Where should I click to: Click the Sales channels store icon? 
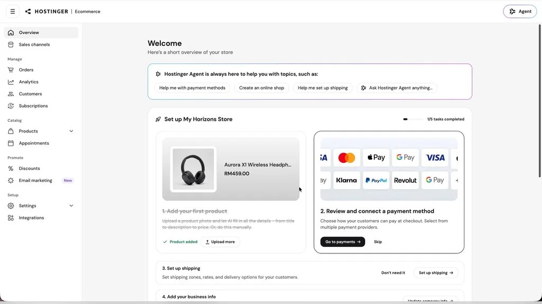pyautogui.click(x=11, y=44)
